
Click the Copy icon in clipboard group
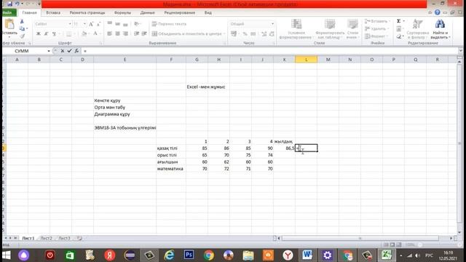click(22, 29)
